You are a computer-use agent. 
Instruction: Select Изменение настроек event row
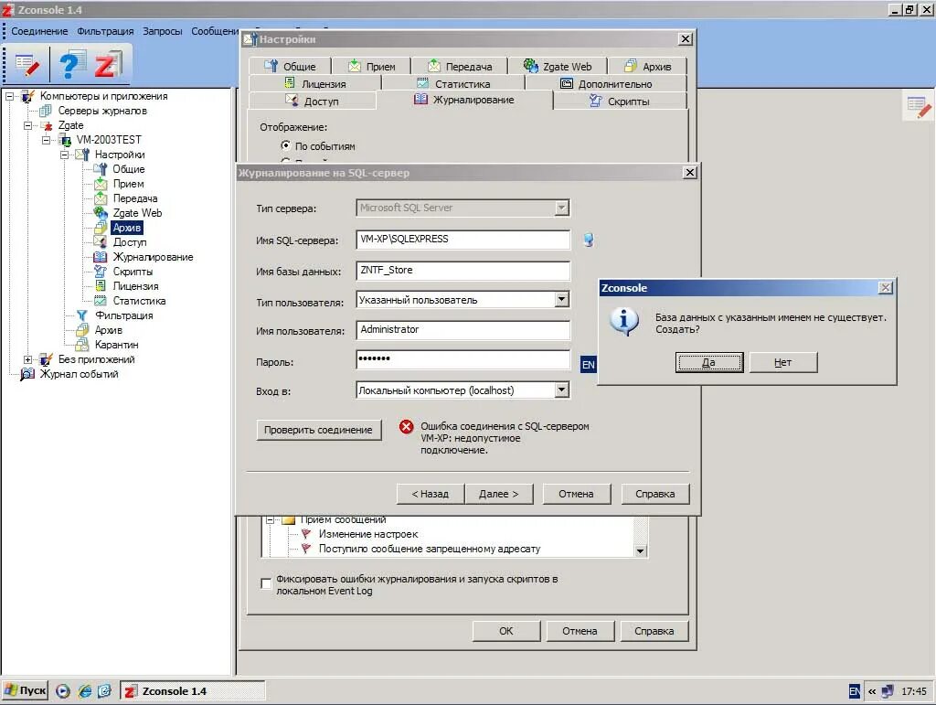point(368,534)
